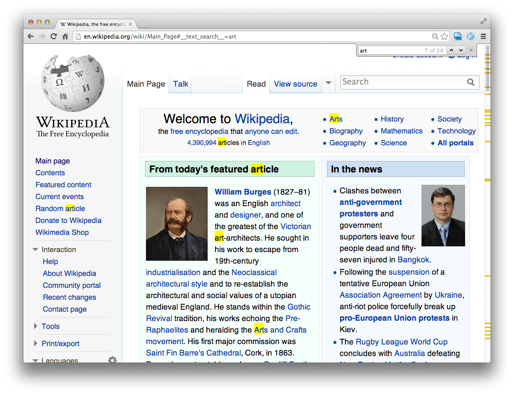Image resolution: width=514 pixels, height=395 pixels.
Task: Open the History portal link
Action: (392, 119)
